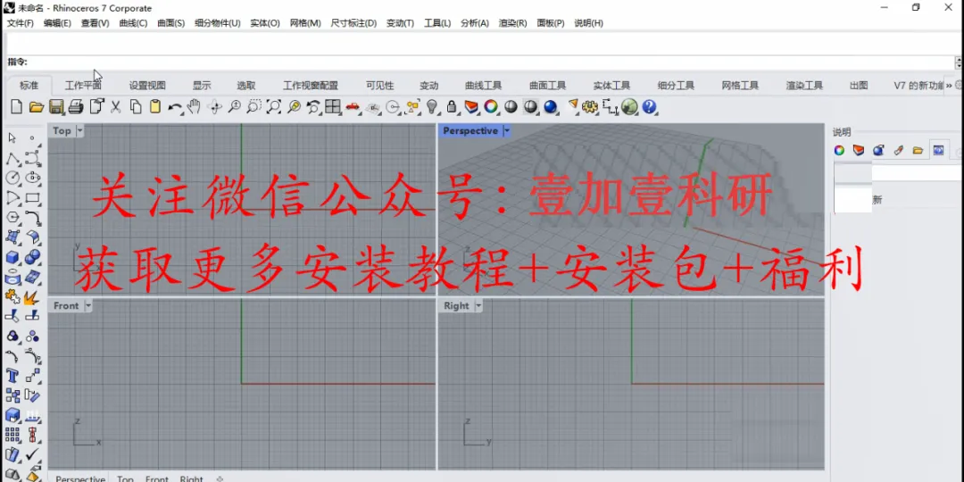Image resolution: width=964 pixels, height=482 pixels.
Task: Click the Top viewport title label
Action: [x=62, y=131]
